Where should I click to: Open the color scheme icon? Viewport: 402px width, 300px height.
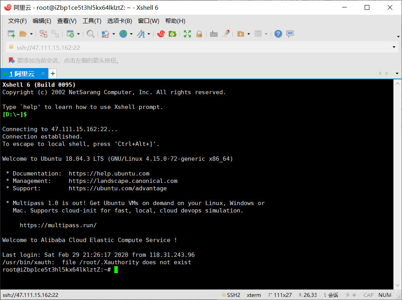coord(105,34)
